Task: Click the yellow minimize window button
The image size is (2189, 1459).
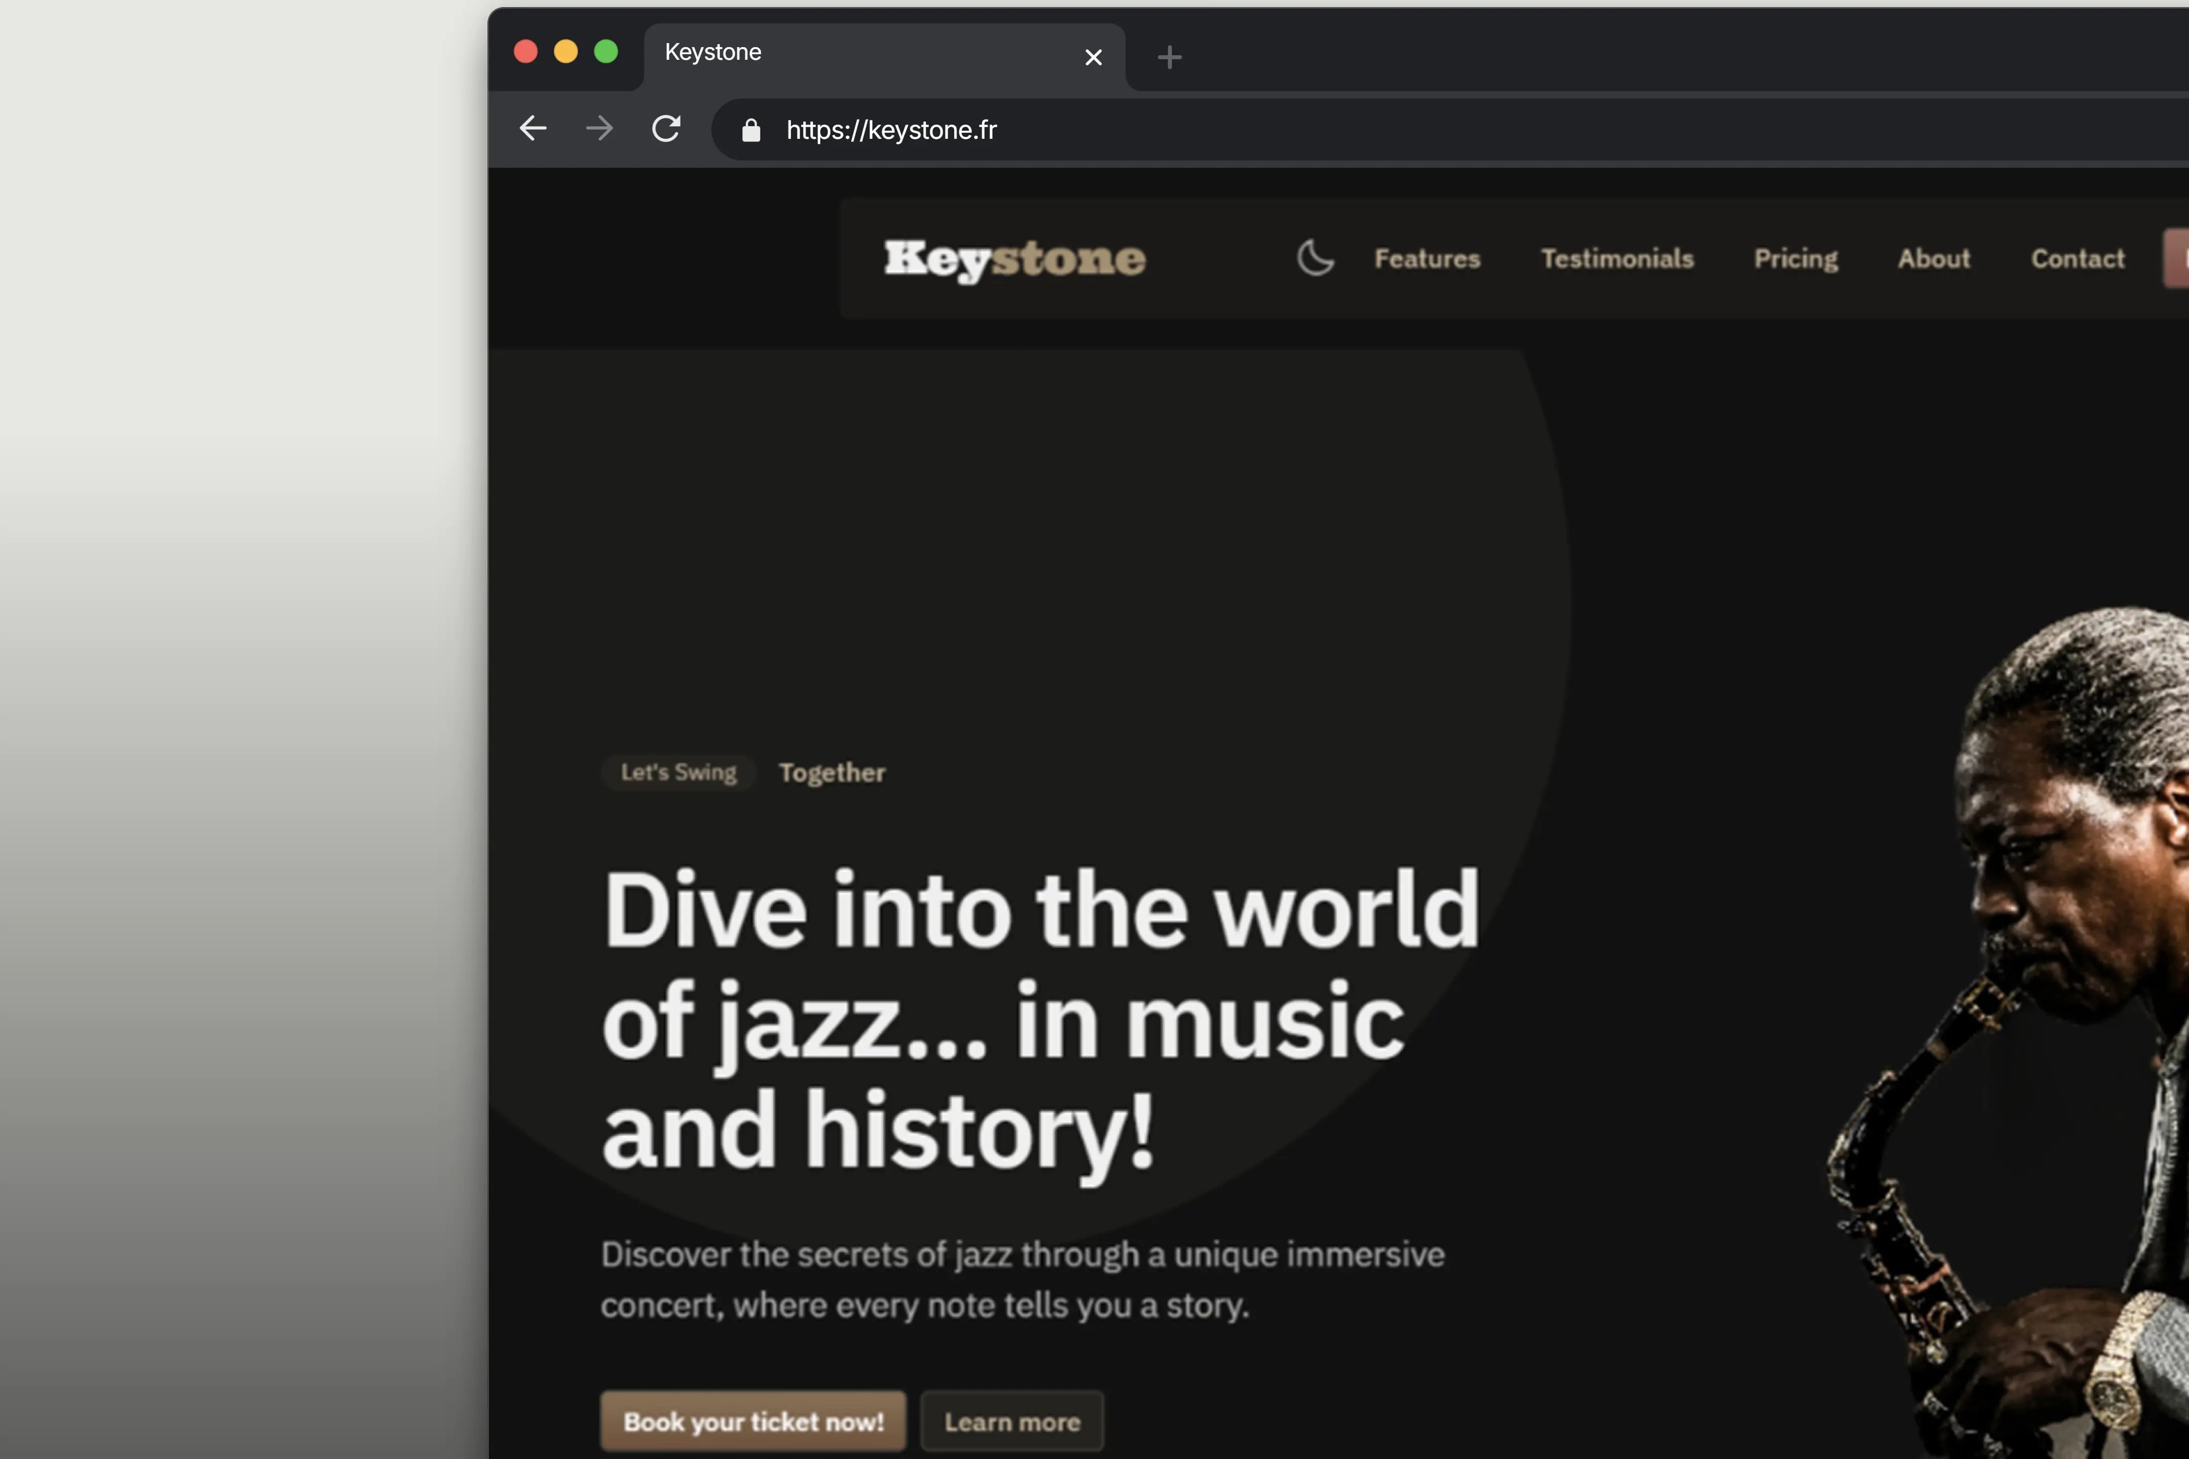Action: (566, 51)
